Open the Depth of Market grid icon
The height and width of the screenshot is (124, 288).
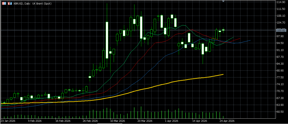tap(4, 3)
